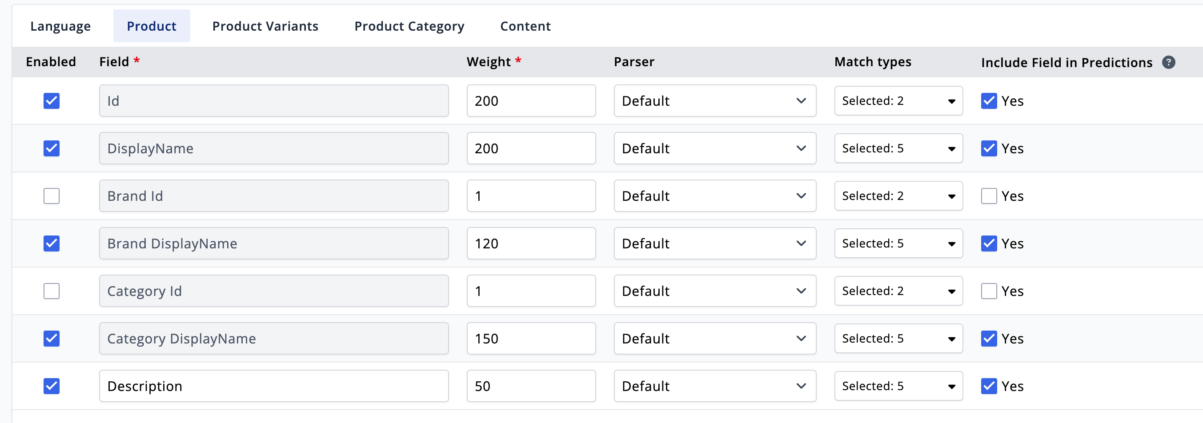Viewport: 1203px width, 423px height.
Task: Click the Weight field showing 120
Action: (531, 243)
